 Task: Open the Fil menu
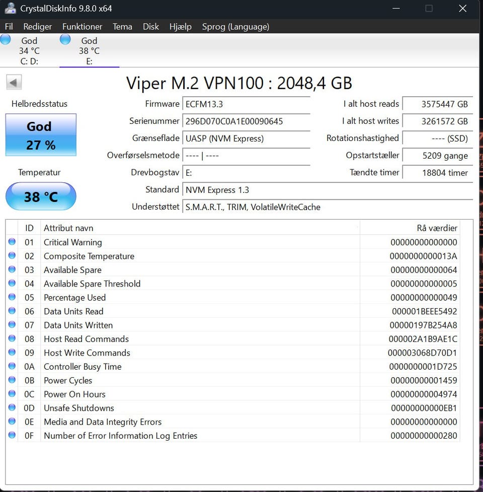click(x=9, y=27)
